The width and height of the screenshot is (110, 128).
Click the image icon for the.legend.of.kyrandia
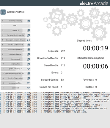tap(28, 35)
